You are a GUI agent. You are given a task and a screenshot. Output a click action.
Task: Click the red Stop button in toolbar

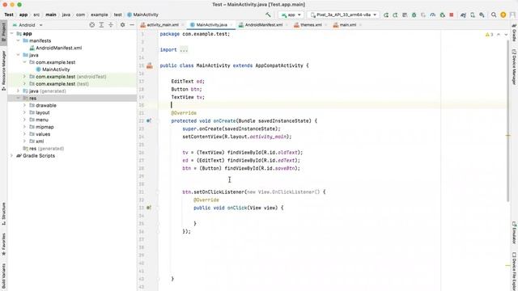coord(452,15)
